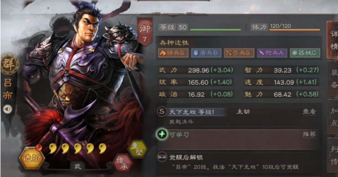The image size is (338, 177).
Task: Select the 器械C siege aptitude tag
Action: 305,53
